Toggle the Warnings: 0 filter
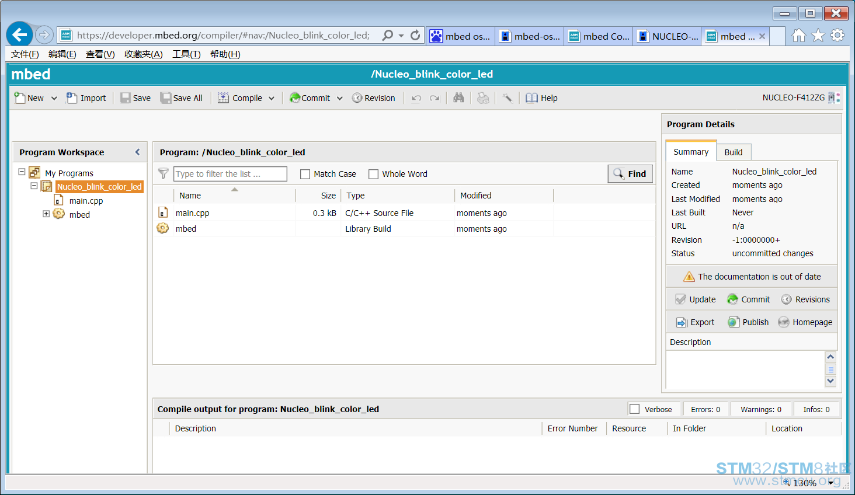Image resolution: width=855 pixels, height=495 pixels. point(761,409)
